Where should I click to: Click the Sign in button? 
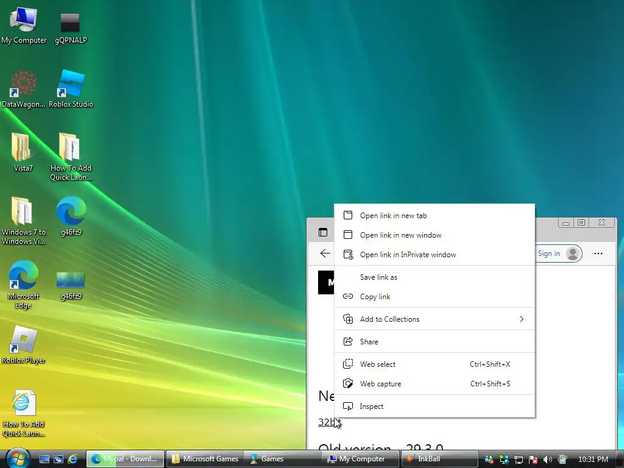tap(559, 253)
